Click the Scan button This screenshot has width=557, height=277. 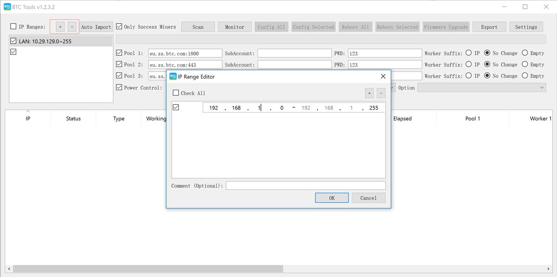(x=198, y=27)
